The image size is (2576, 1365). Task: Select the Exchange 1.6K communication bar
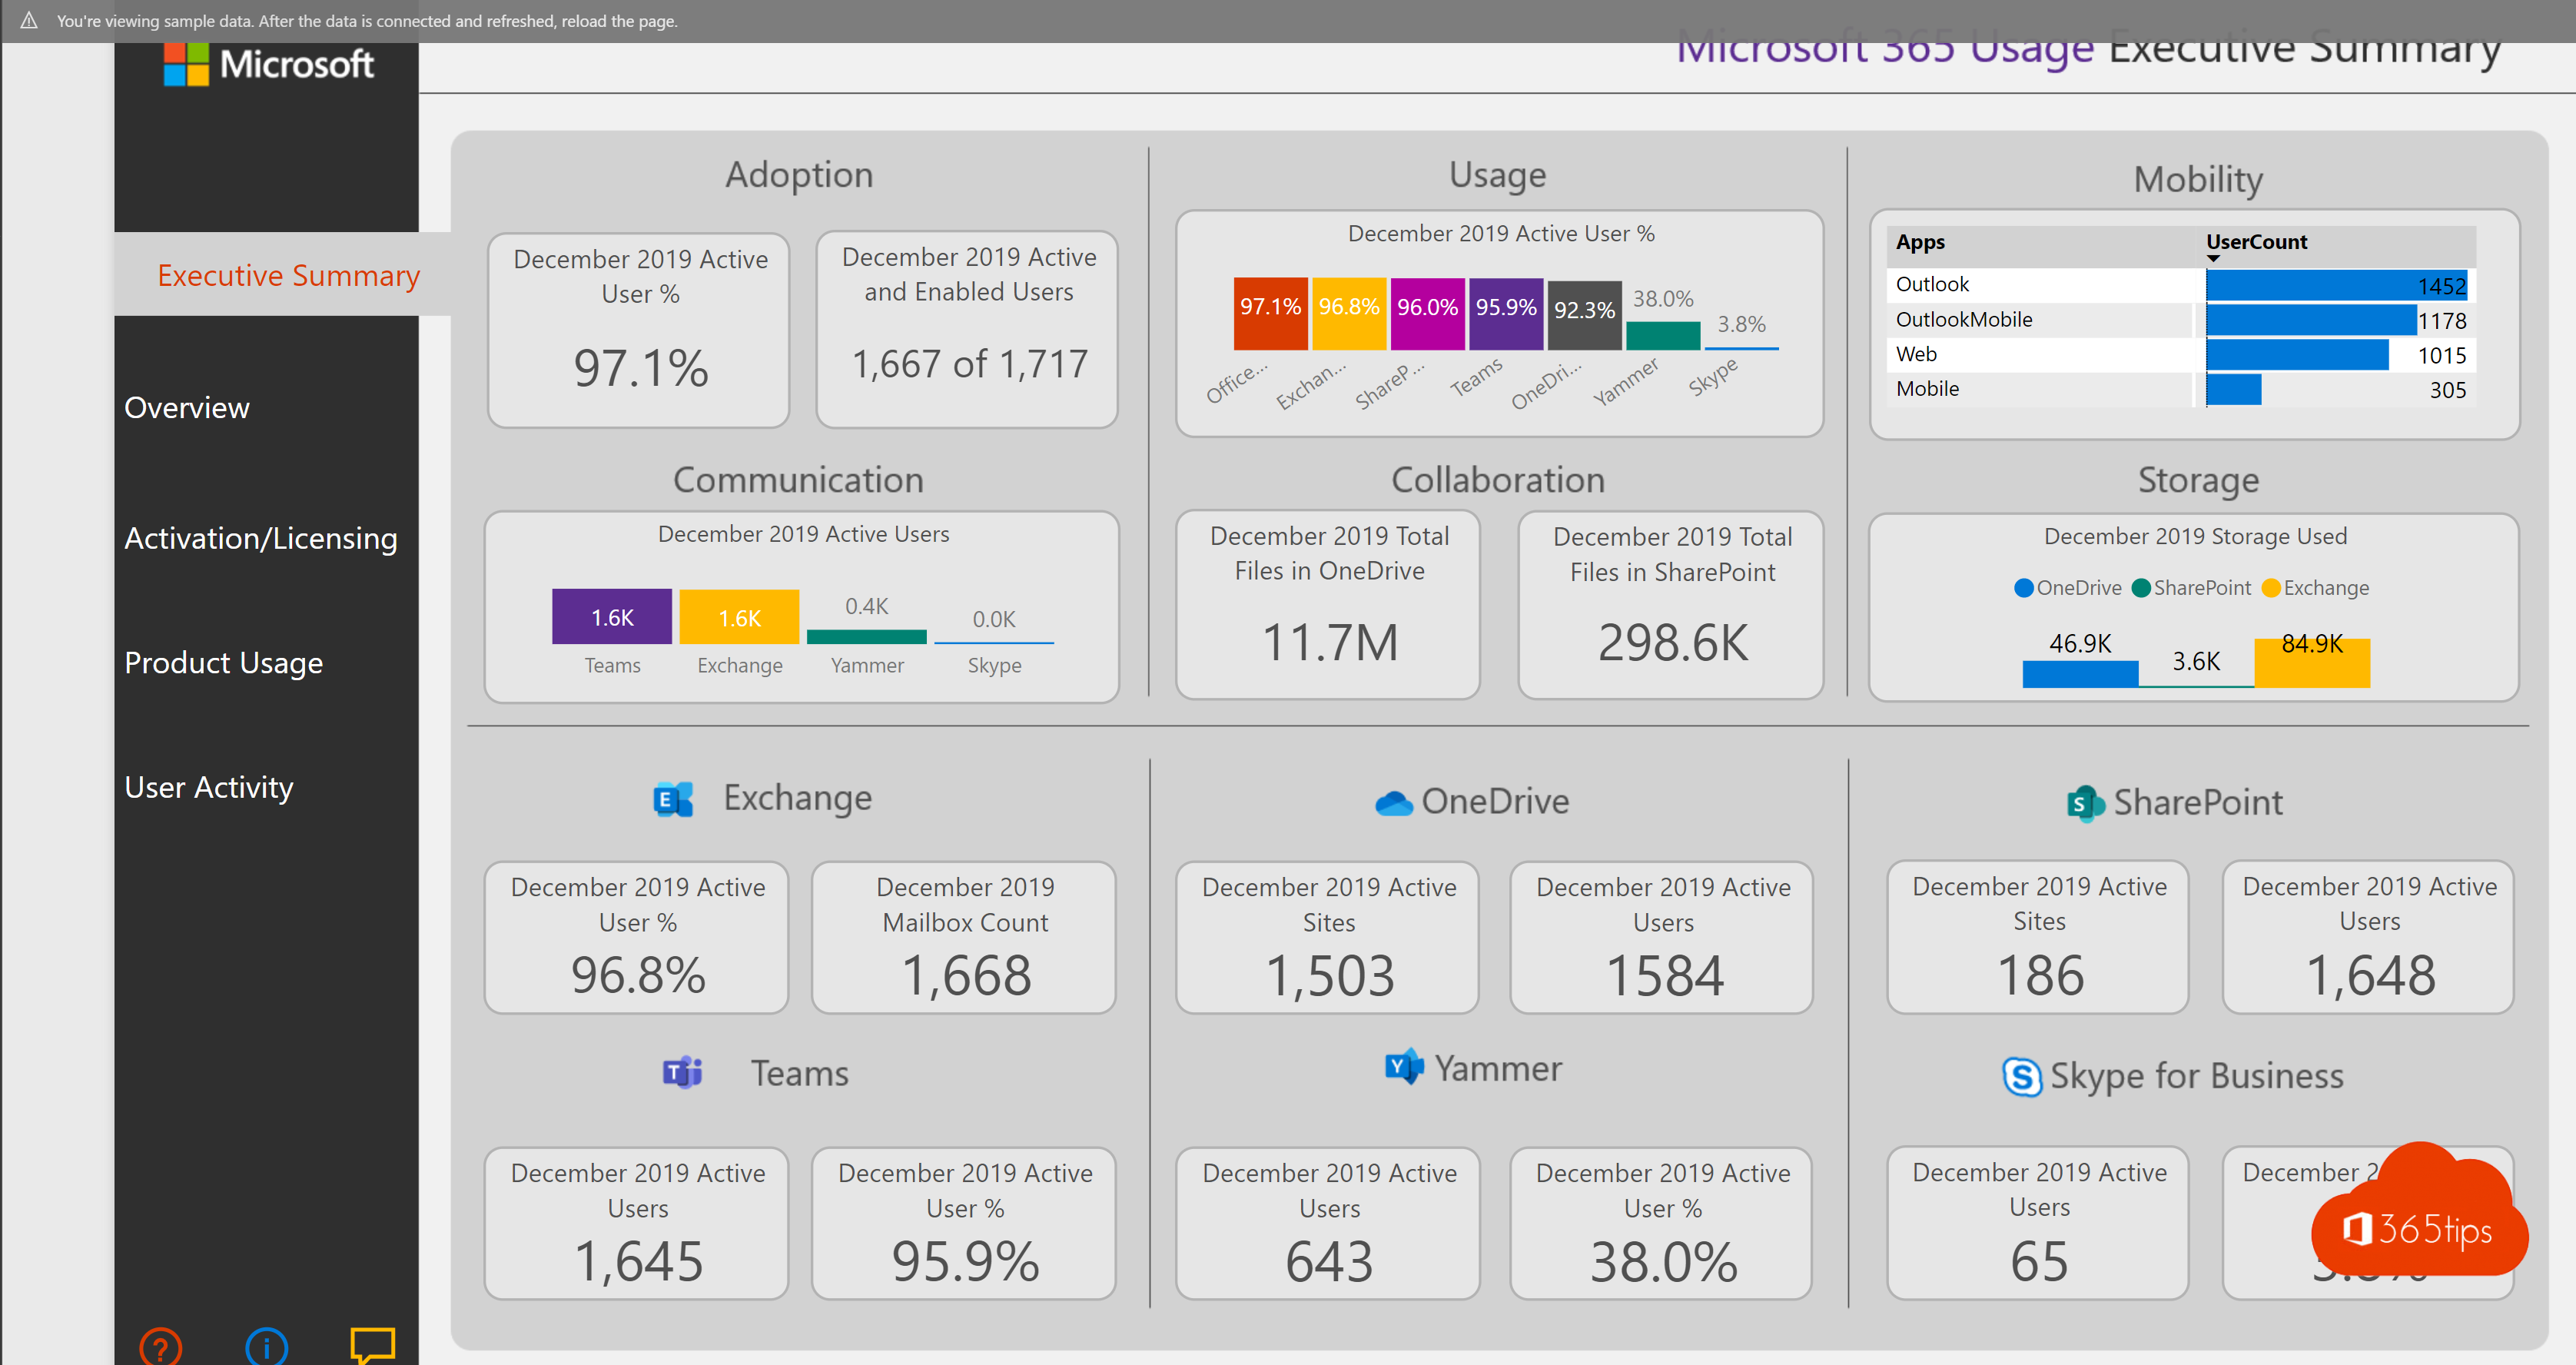click(x=739, y=617)
